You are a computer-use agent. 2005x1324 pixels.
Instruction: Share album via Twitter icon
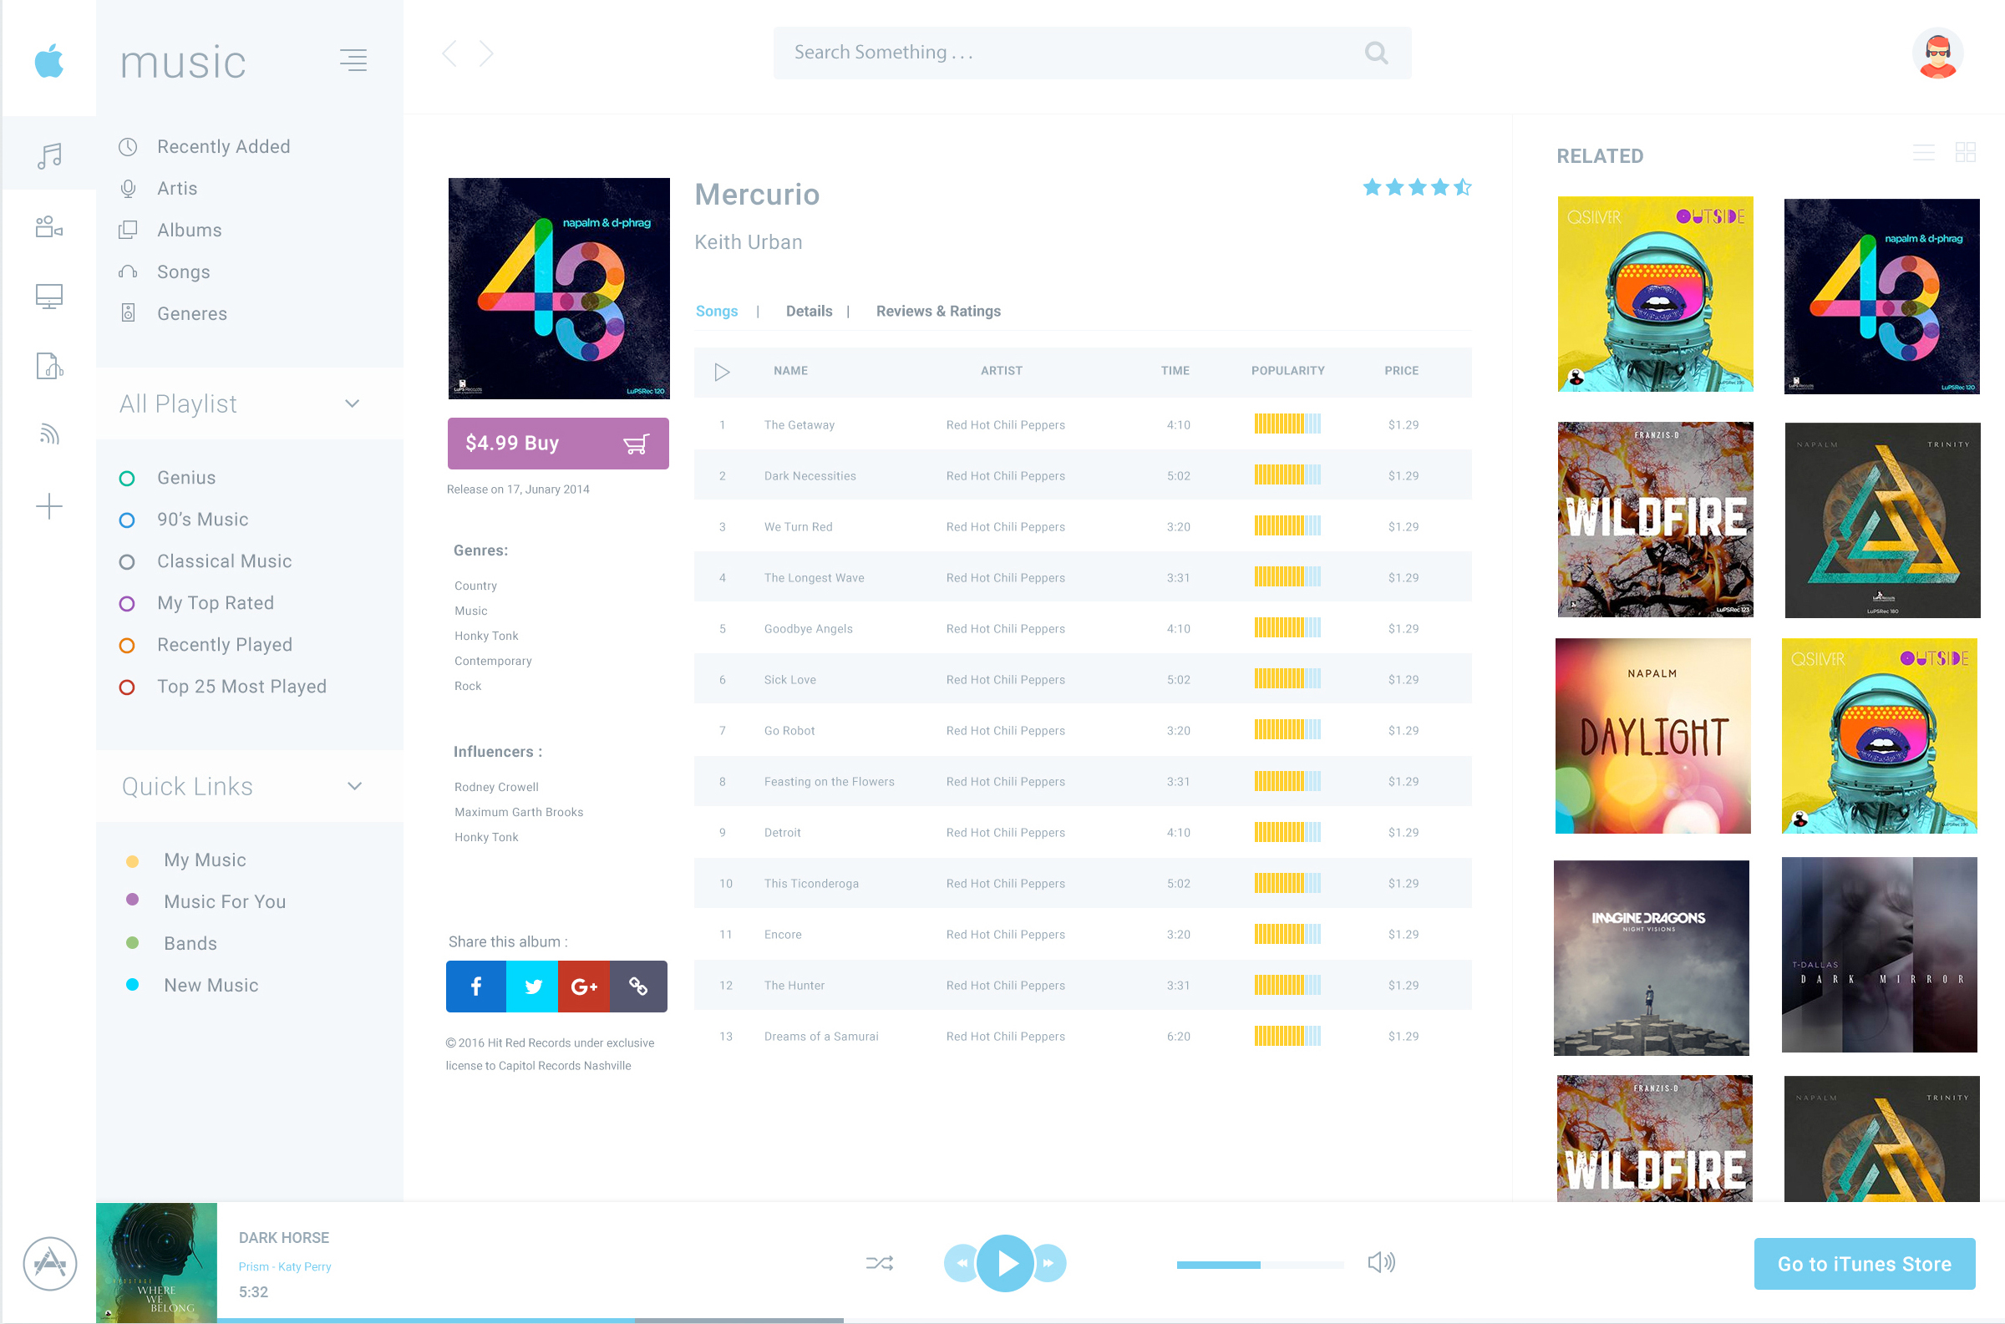[x=533, y=987]
